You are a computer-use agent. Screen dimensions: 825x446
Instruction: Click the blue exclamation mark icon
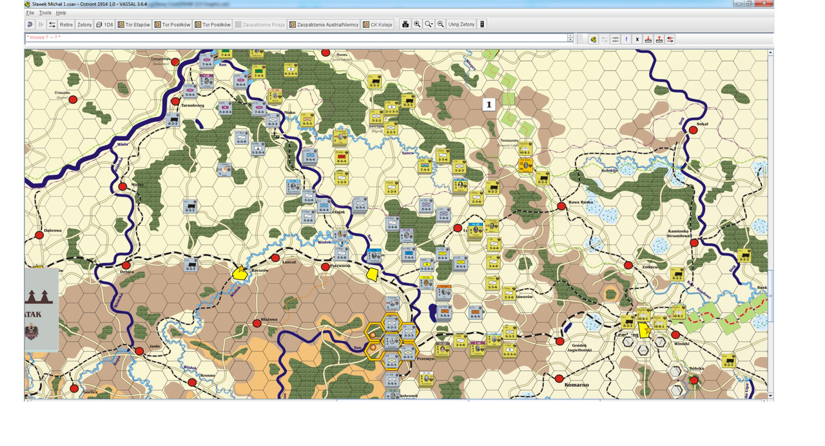[x=626, y=39]
